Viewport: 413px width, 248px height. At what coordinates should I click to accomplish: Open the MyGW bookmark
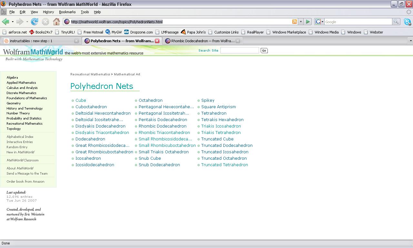coord(114,32)
